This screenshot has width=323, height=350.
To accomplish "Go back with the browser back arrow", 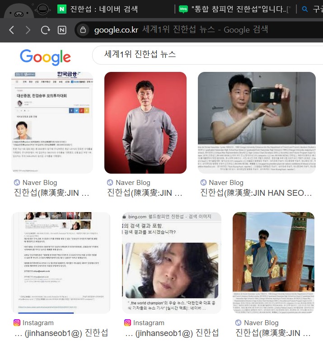I will (x=12, y=30).
